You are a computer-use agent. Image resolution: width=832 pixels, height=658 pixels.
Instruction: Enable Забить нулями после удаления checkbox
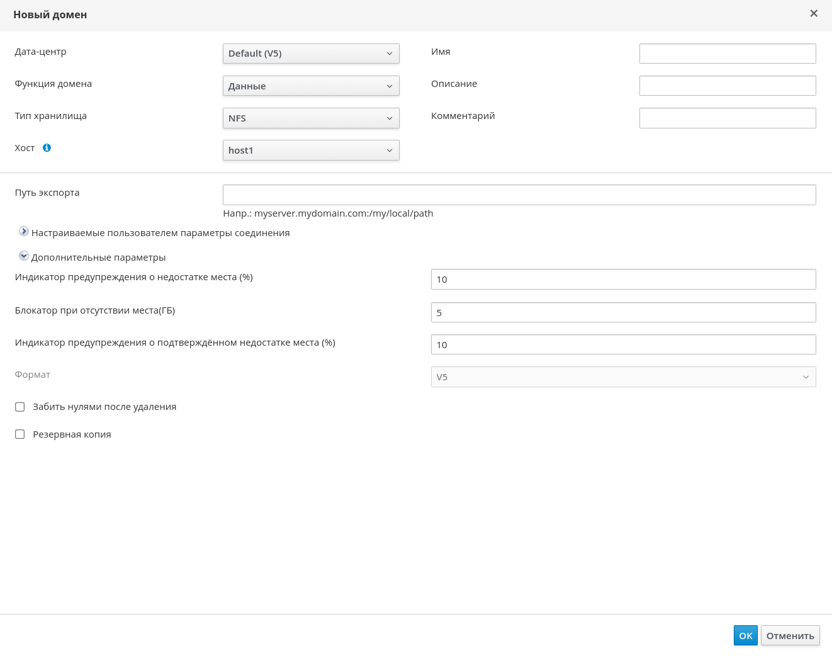point(20,407)
